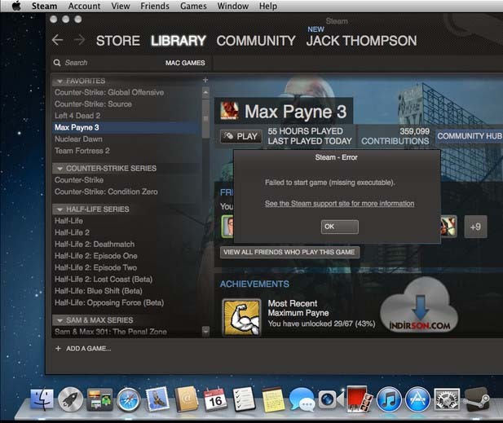503x423 pixels.
Task: Click the game list scroll-up arrow
Action: click(x=205, y=93)
